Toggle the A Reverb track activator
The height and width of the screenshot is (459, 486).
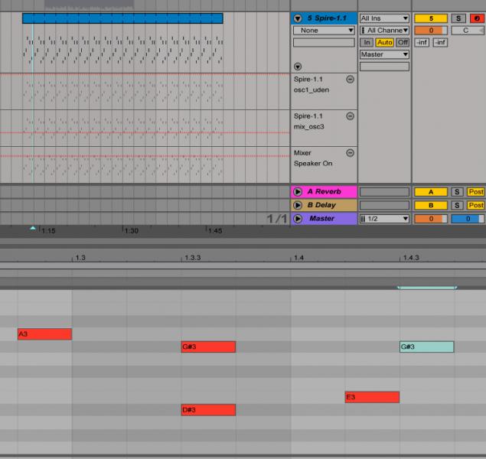coord(431,192)
